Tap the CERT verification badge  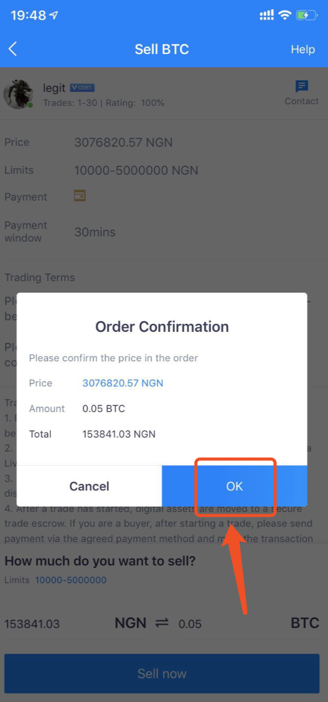[x=82, y=88]
